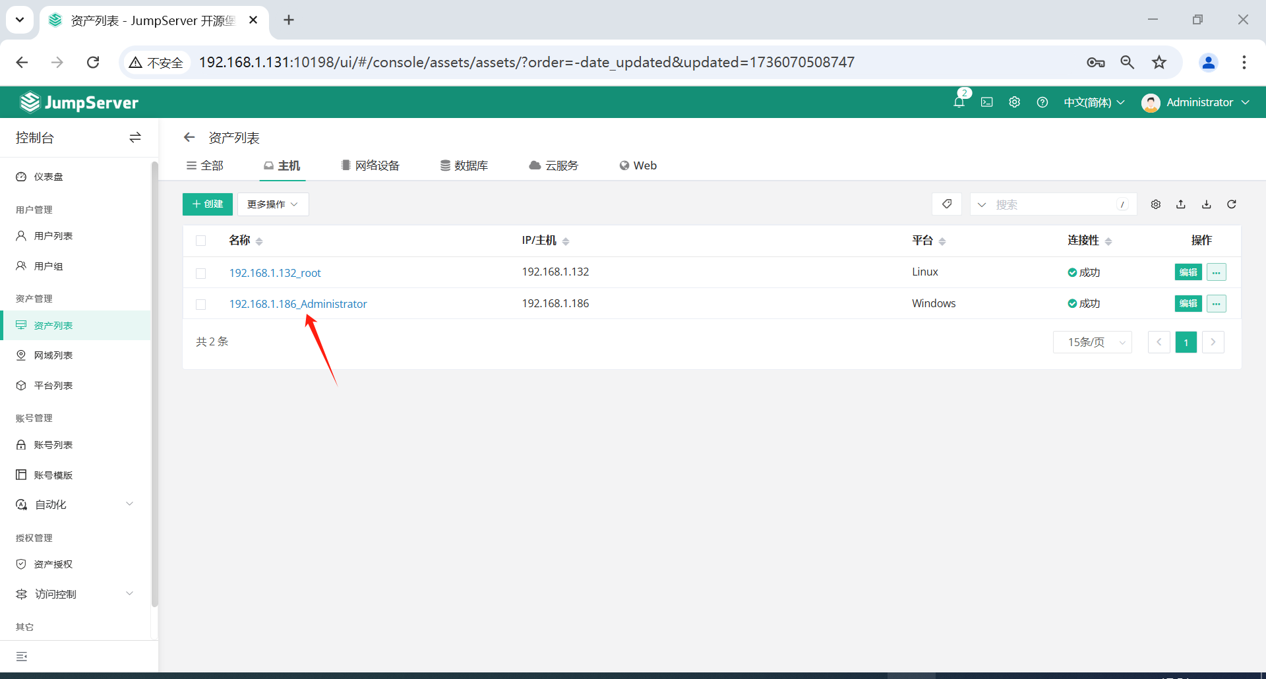Edit the 192.168.1.186_Administrator asset
Image resolution: width=1266 pixels, height=679 pixels.
(x=1188, y=303)
